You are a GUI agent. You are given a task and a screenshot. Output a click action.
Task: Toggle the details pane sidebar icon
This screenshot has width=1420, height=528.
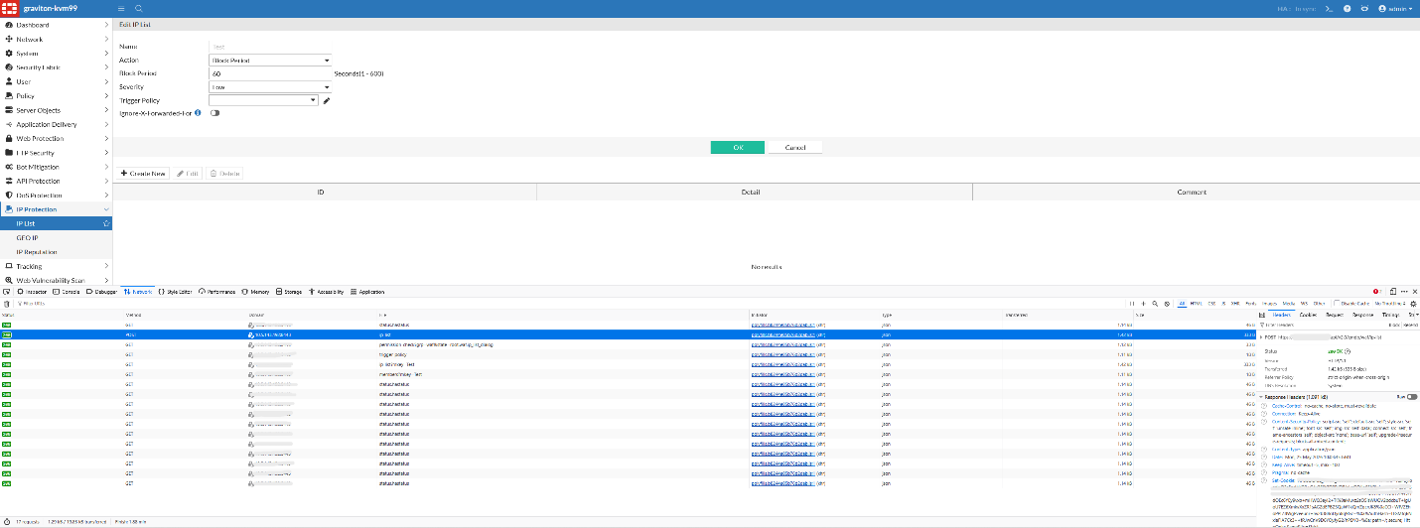(1261, 315)
